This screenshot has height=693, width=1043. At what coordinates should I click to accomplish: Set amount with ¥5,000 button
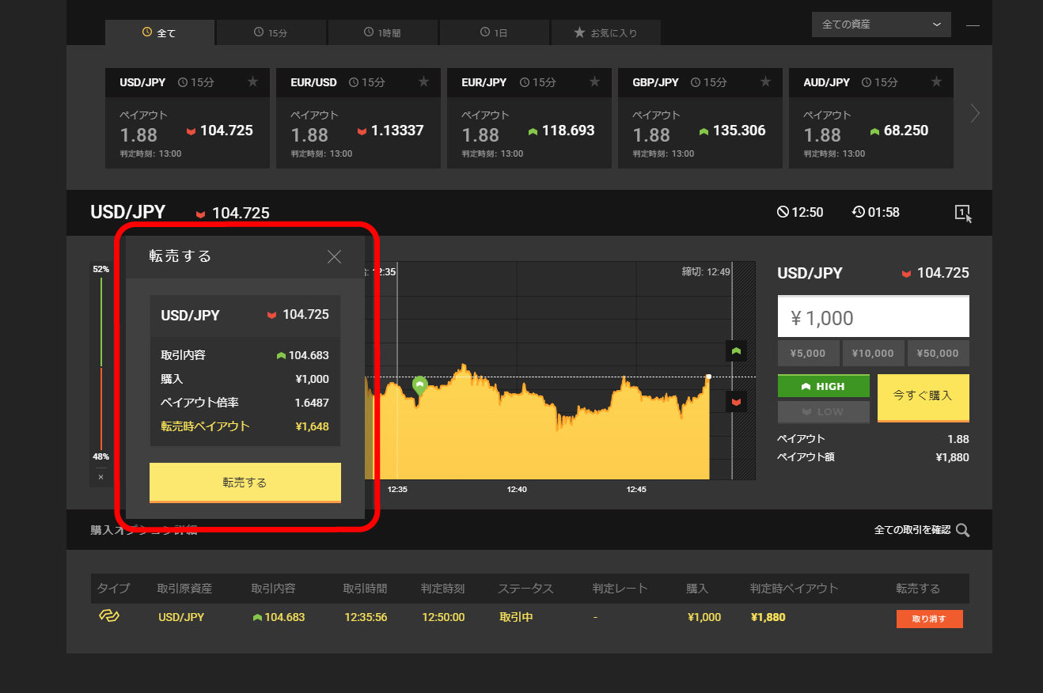click(808, 354)
